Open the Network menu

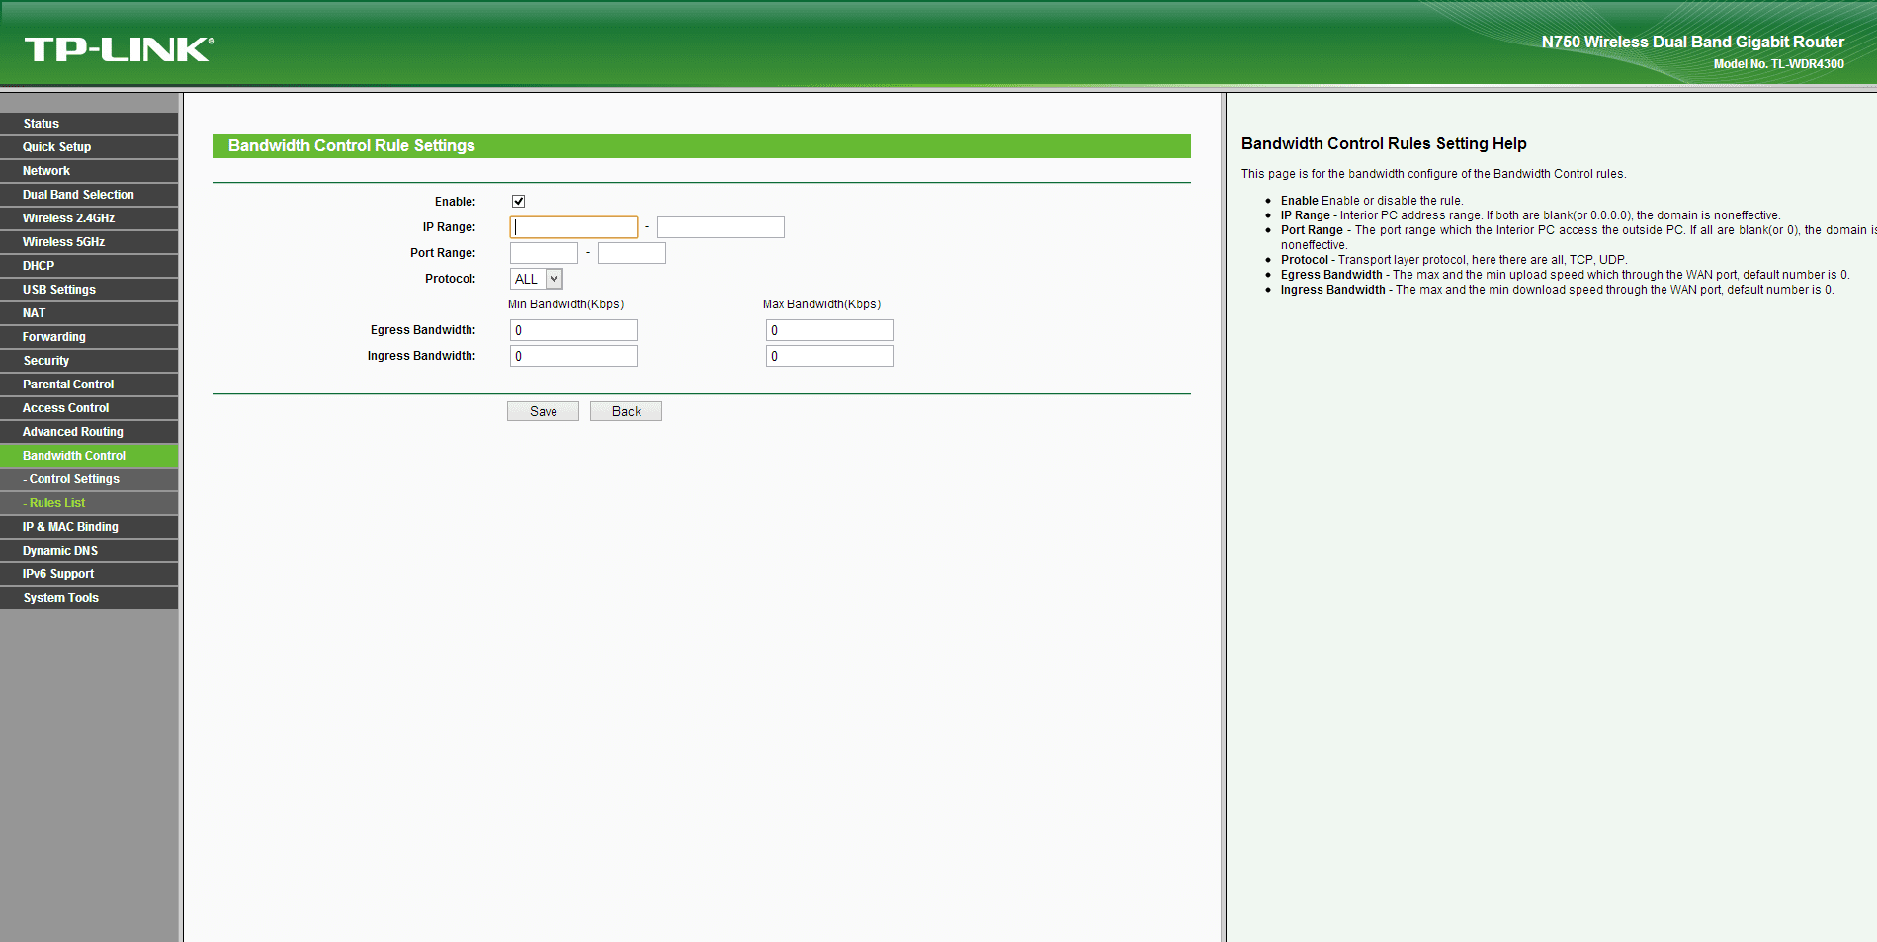click(89, 171)
